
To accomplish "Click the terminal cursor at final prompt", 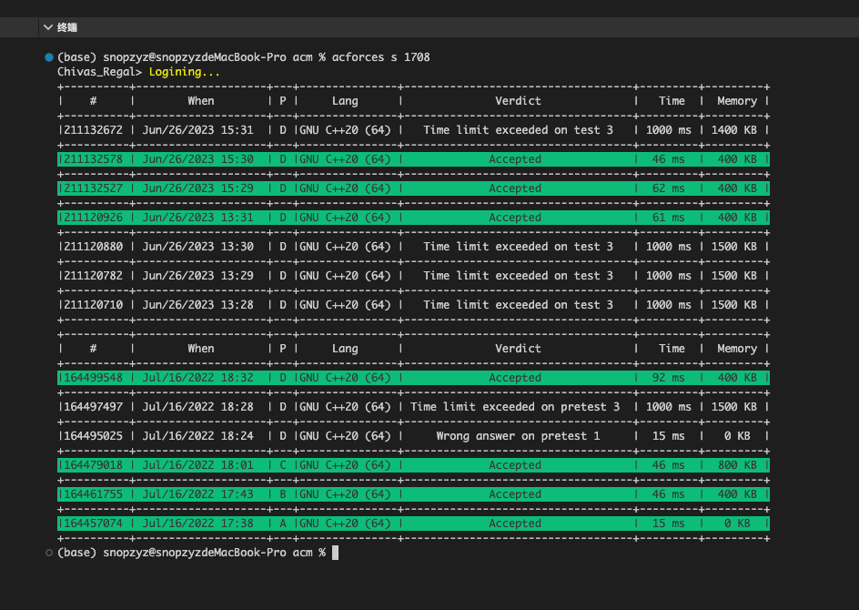I will point(335,553).
